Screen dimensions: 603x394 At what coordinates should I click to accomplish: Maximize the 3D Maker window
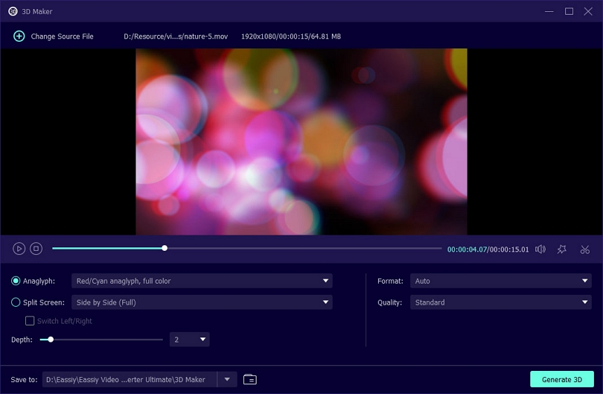point(569,11)
